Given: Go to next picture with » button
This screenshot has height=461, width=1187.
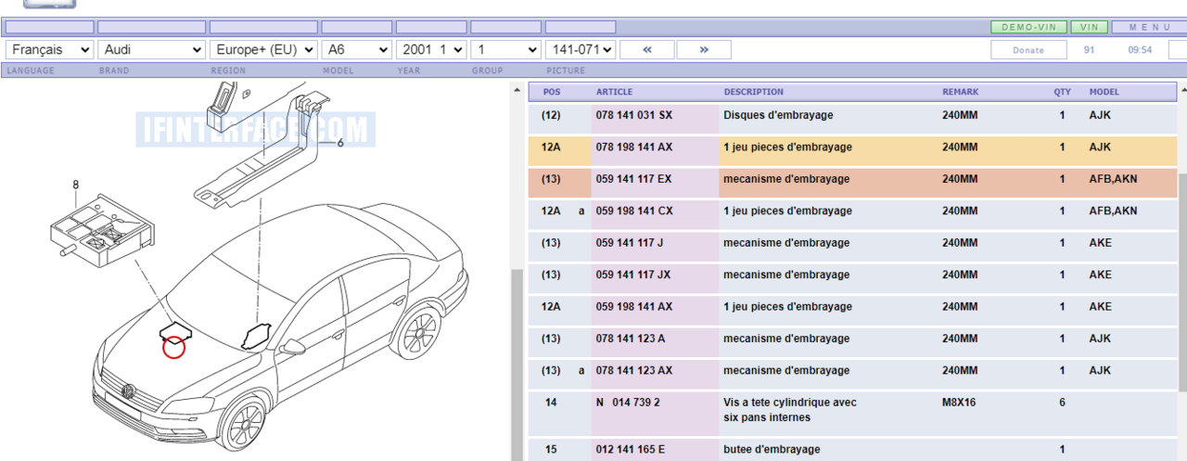Looking at the screenshot, I should click(704, 49).
